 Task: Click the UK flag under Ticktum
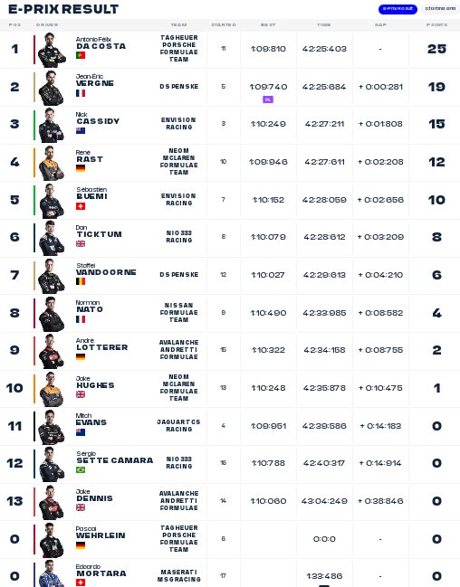81,243
